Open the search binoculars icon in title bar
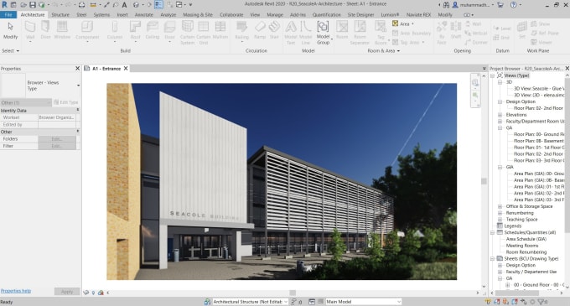This screenshot has width=570, height=306. pos(446,5)
